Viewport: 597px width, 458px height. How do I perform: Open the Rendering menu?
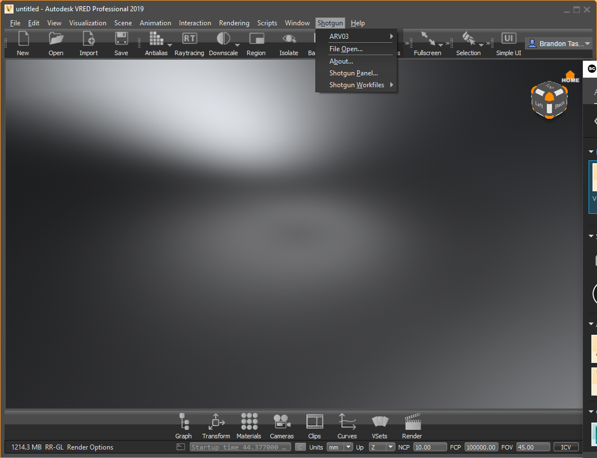pyautogui.click(x=234, y=23)
